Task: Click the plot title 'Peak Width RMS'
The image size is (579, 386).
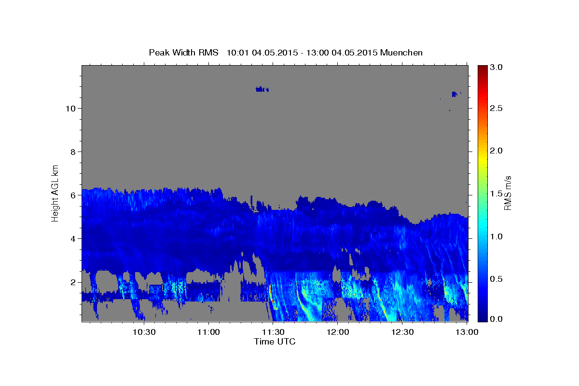Action: click(183, 53)
